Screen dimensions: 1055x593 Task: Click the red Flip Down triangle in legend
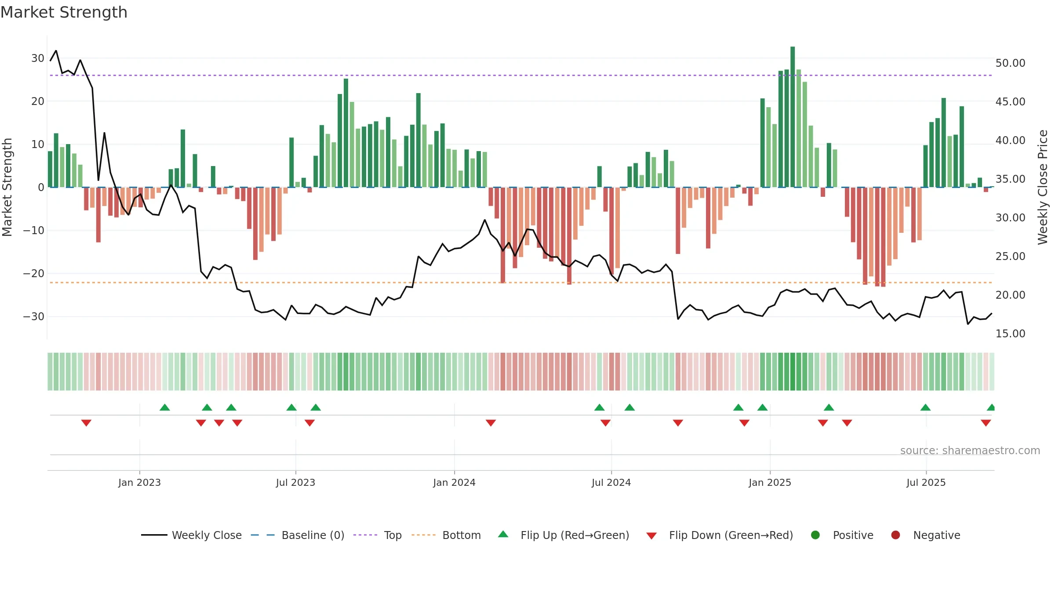pyautogui.click(x=651, y=535)
